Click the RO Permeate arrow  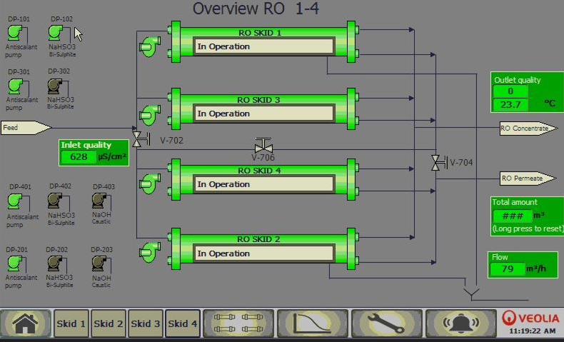pos(528,178)
